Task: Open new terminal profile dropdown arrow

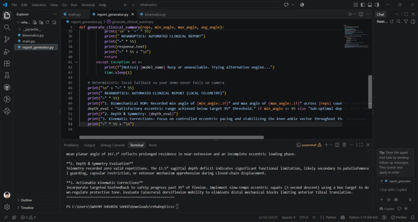Action: coord(331,145)
